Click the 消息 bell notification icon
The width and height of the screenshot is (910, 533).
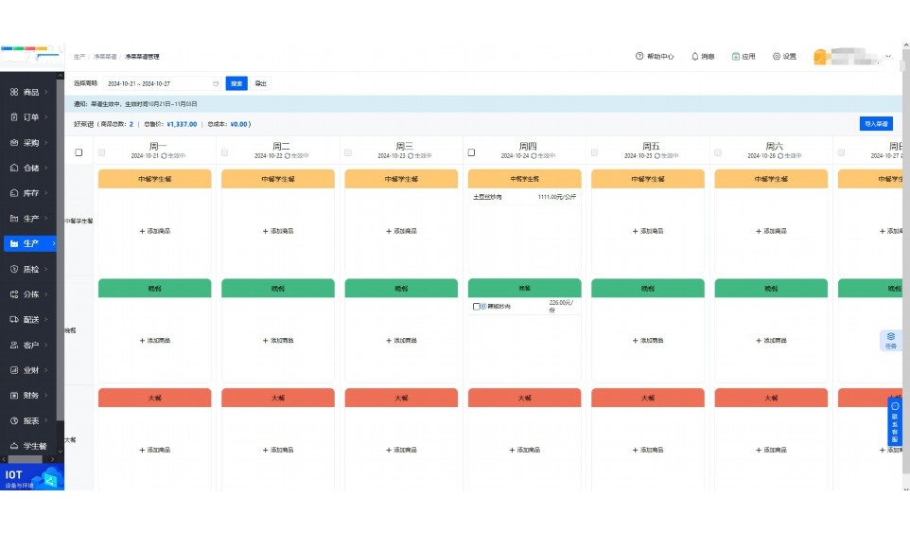pyautogui.click(x=695, y=57)
